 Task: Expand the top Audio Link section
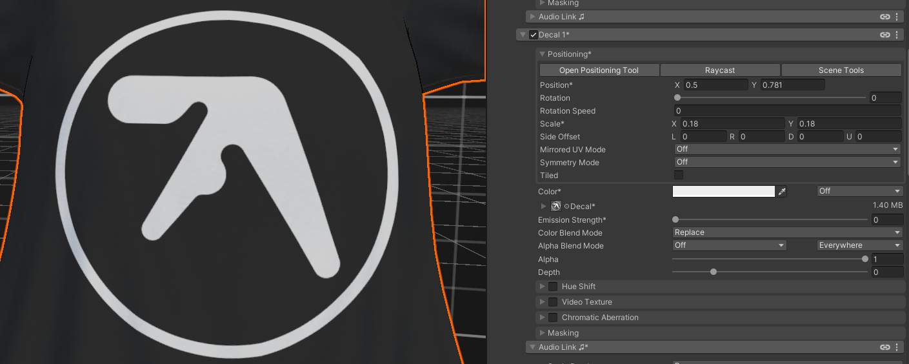click(x=532, y=17)
